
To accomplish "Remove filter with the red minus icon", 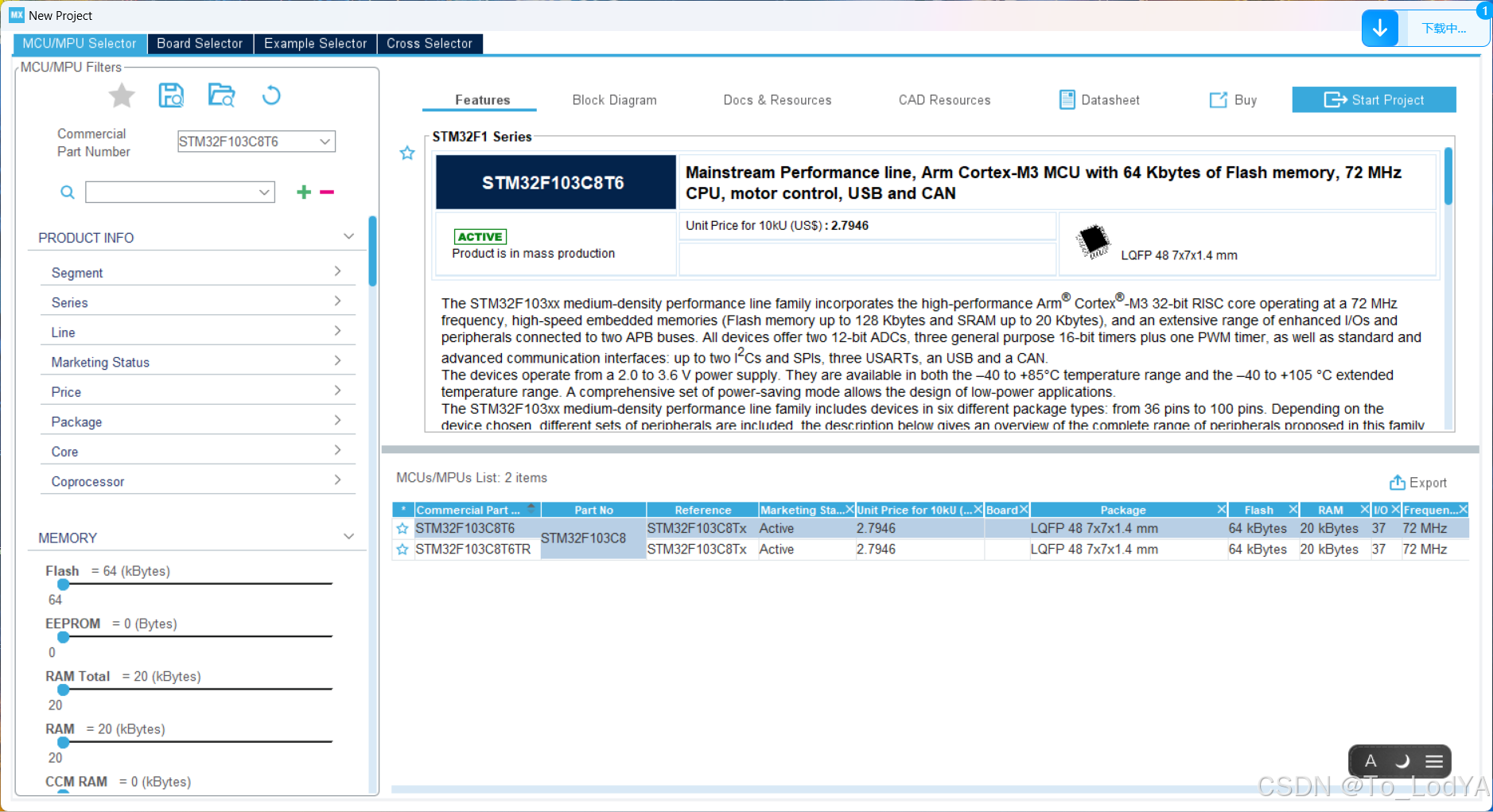I will coord(327,192).
